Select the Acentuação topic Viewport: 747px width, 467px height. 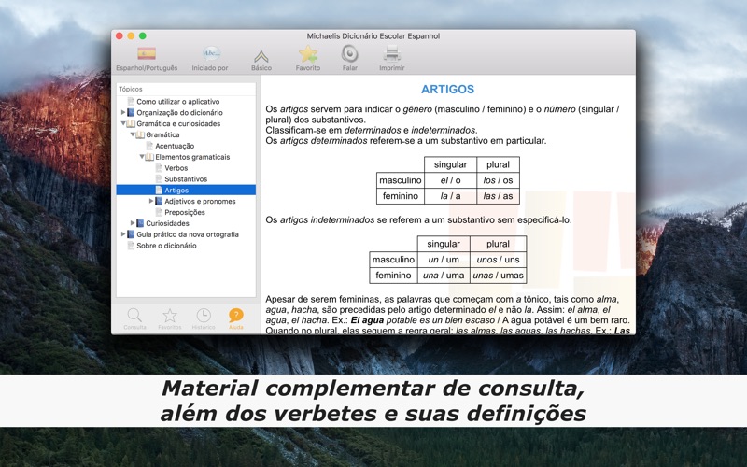(175, 146)
